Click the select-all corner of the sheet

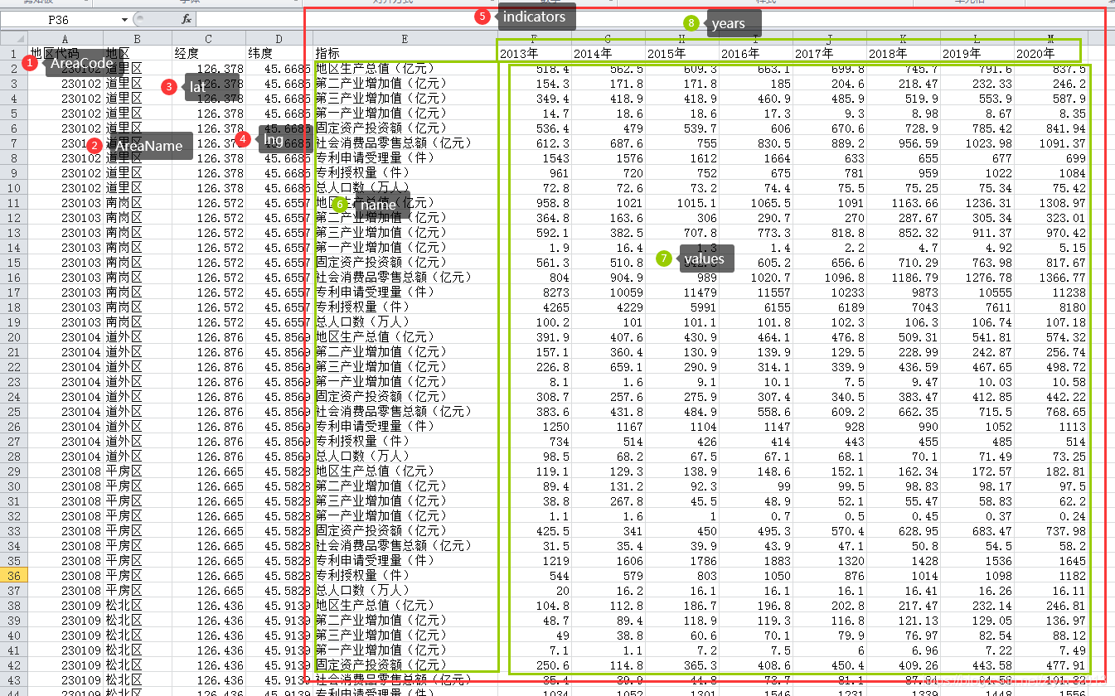14,38
